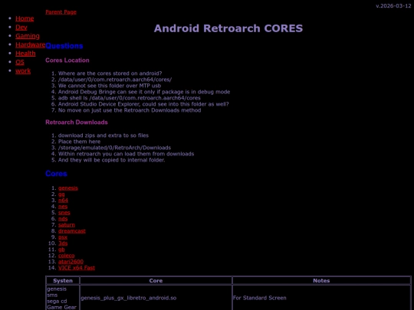Jump to the gb core link

pos(61,250)
